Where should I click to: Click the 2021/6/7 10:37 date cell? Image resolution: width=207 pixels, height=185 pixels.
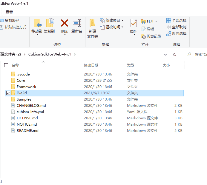(x=97, y=93)
